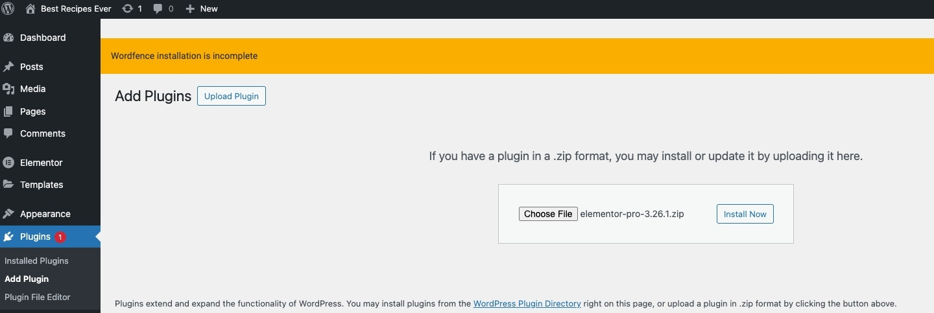Image resolution: width=934 pixels, height=313 pixels.
Task: Open the Plugin File Editor submenu
Action: coord(37,297)
